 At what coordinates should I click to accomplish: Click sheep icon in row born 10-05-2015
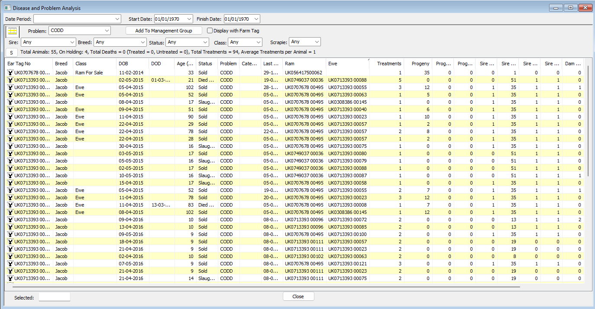[x=10, y=175]
